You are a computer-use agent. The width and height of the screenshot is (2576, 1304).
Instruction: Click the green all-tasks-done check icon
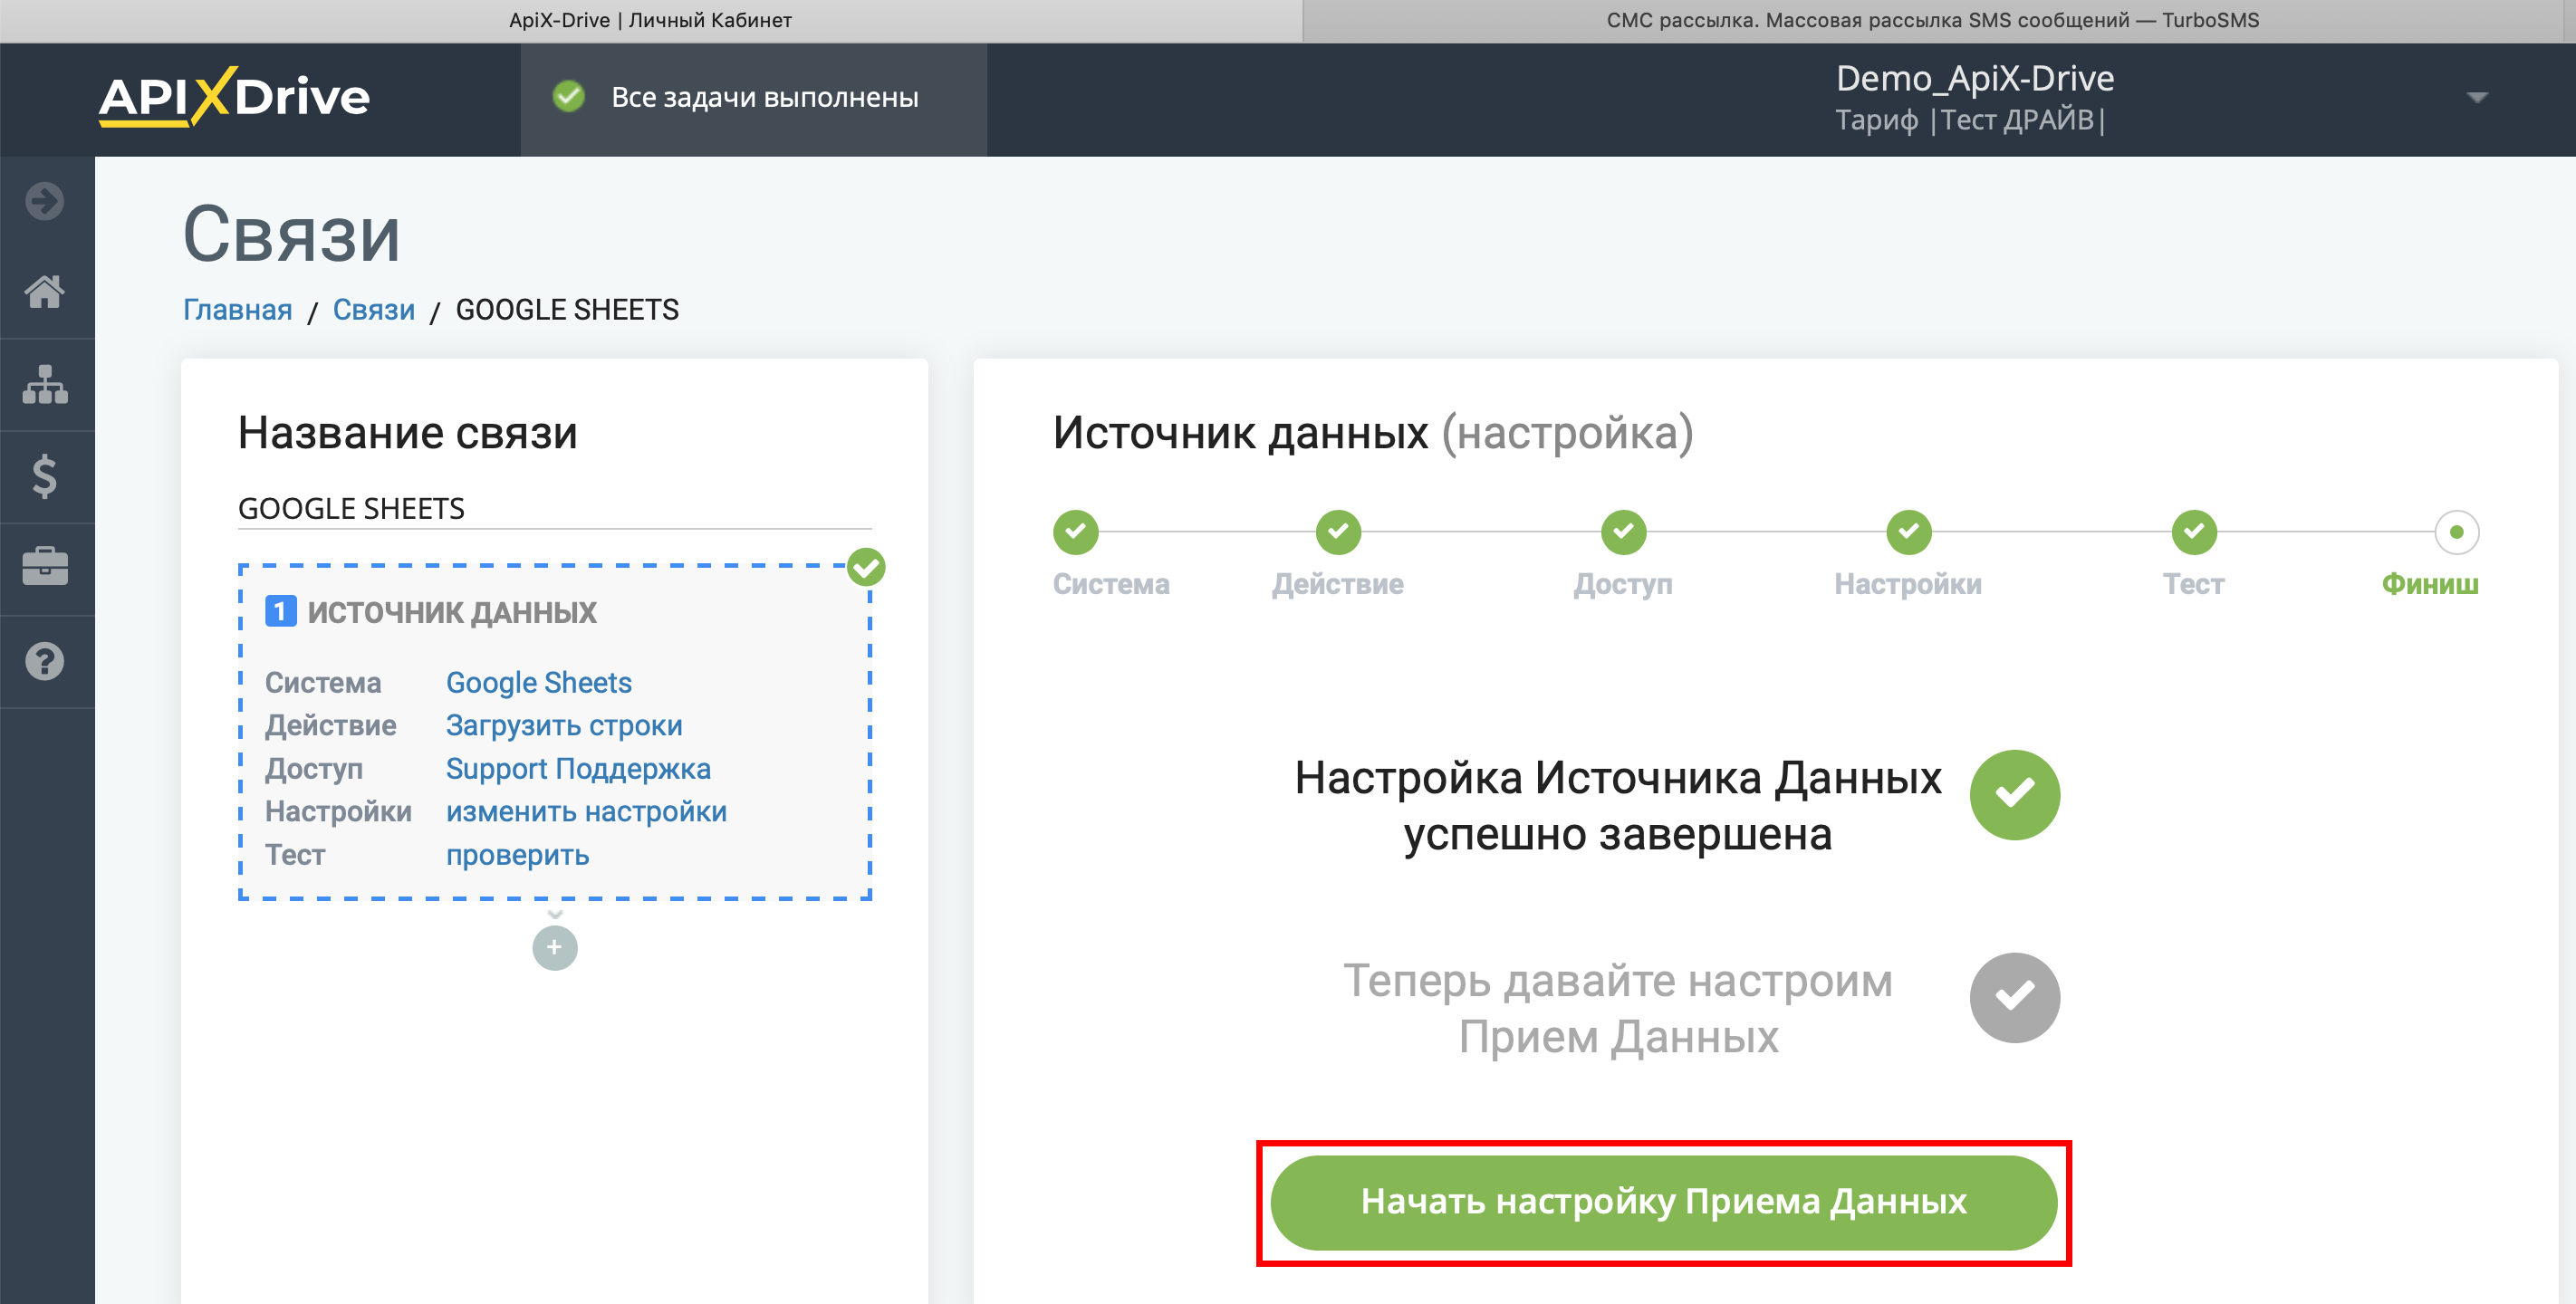click(569, 97)
